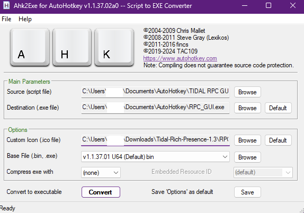The image size is (304, 213).
Task: Save Options as default with Save button
Action: tap(247, 192)
